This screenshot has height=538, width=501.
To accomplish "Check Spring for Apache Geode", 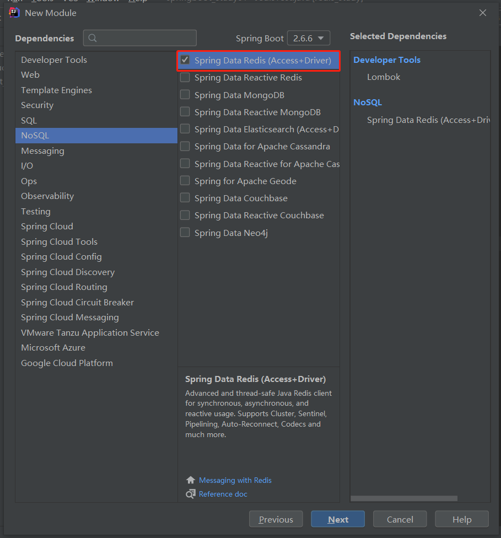I will click(185, 180).
